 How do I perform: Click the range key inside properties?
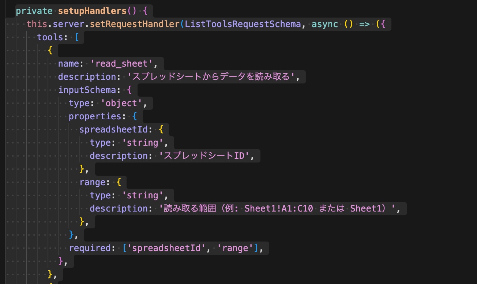(x=92, y=182)
